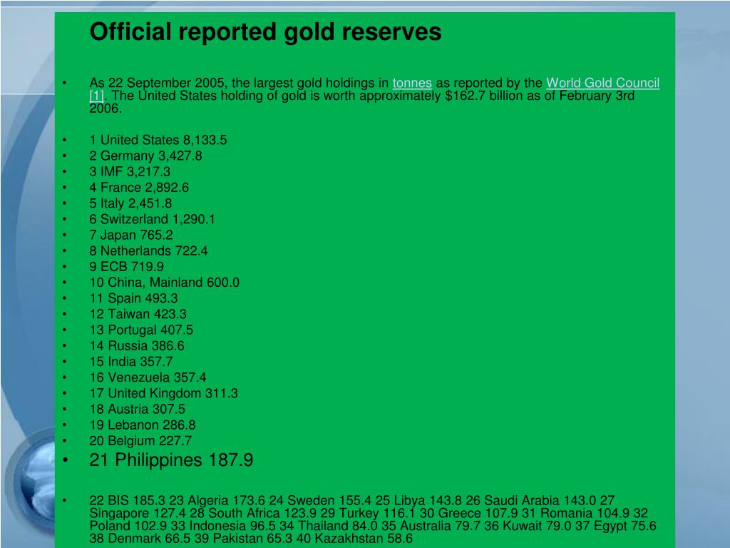Image resolution: width=730 pixels, height=548 pixels.
Task: Select '19 Lebanon 286.8' row
Action: [143, 425]
